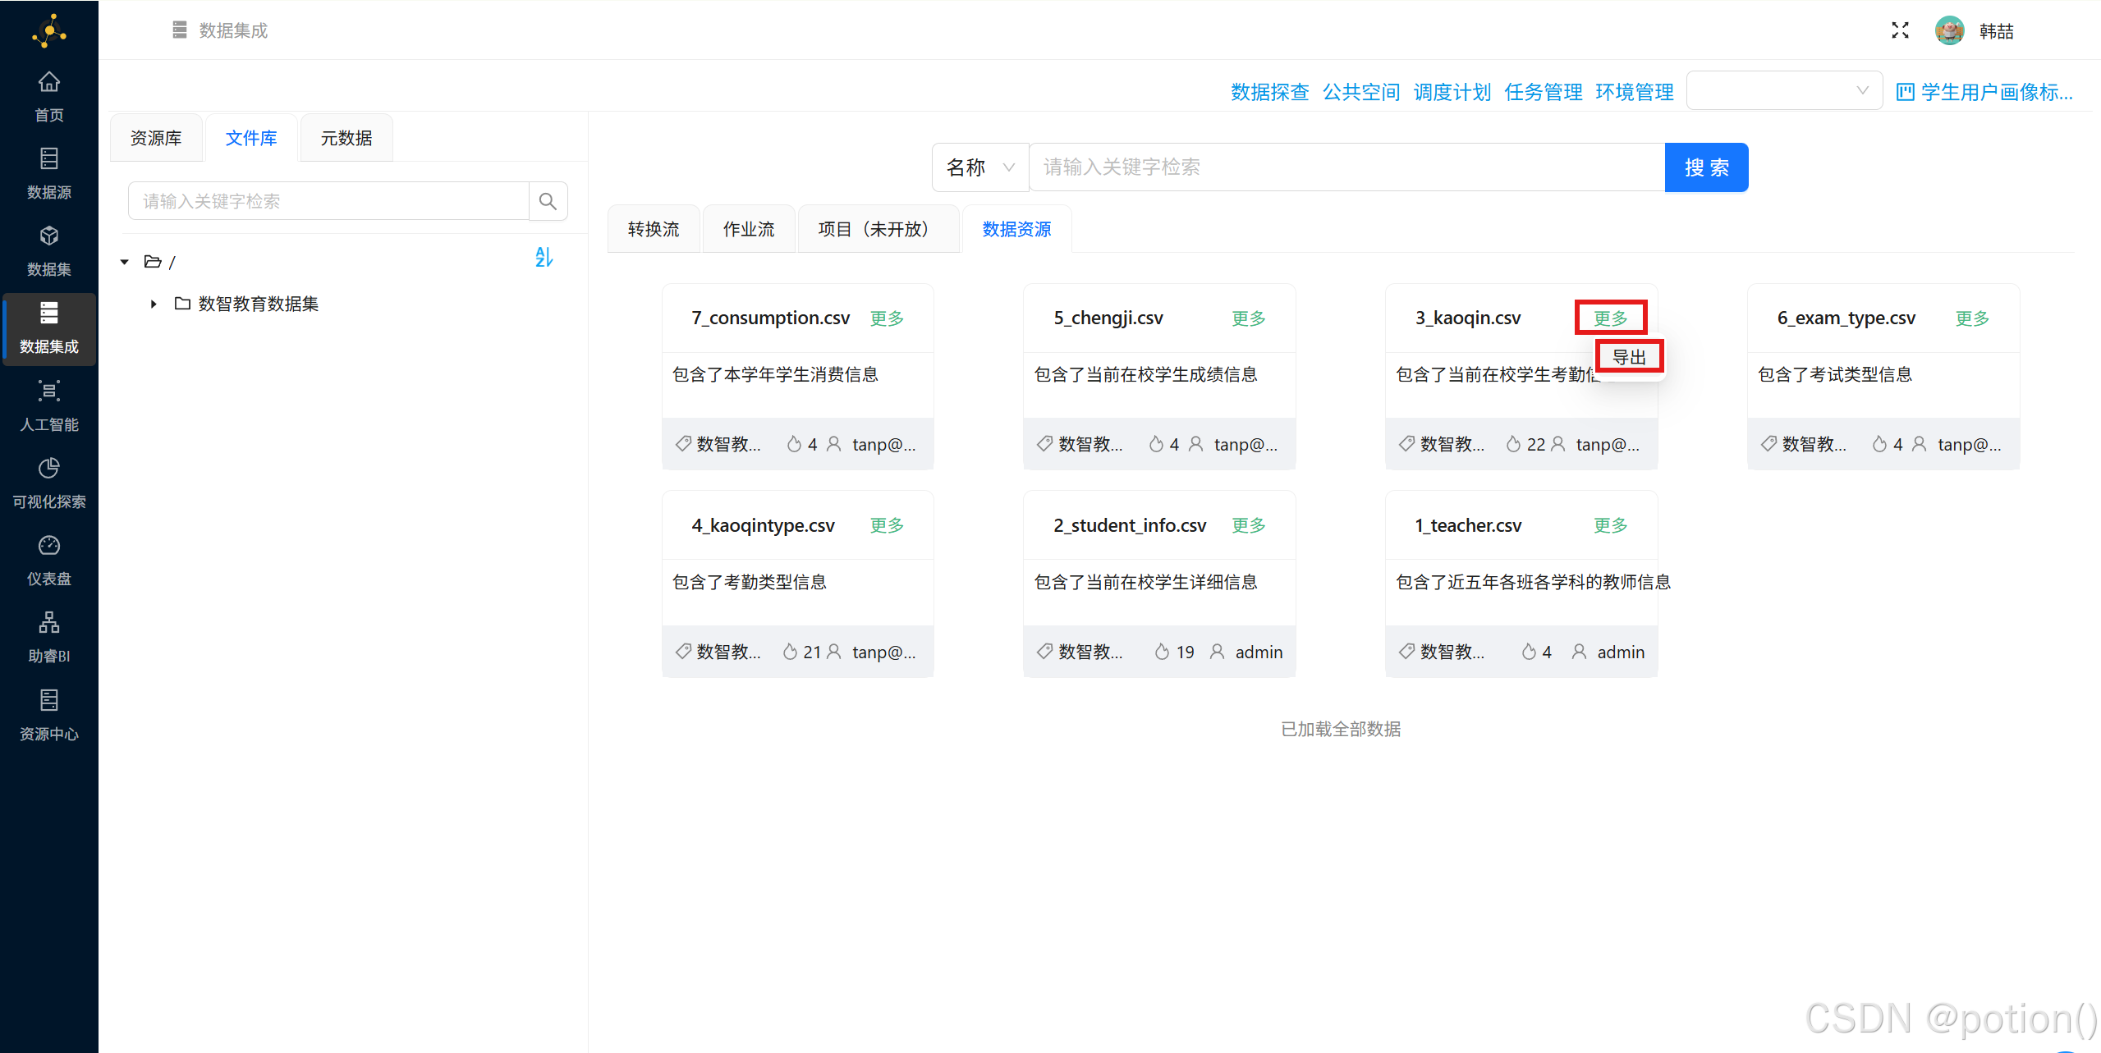Click the 2_student_info.csv file title
This screenshot has width=2101, height=1053.
point(1130,525)
